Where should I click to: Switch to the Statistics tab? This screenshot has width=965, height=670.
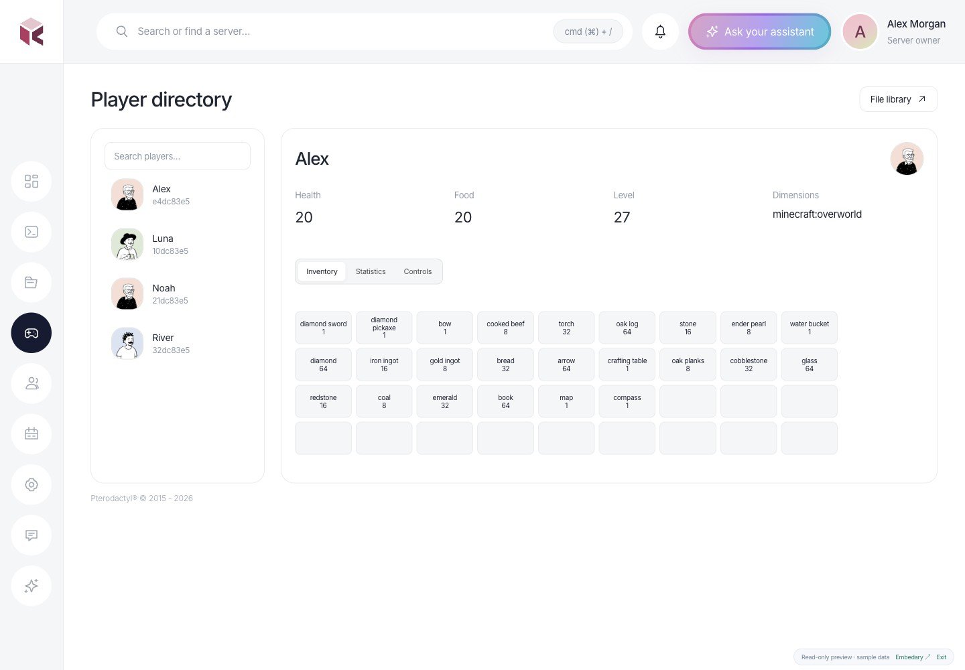point(371,271)
